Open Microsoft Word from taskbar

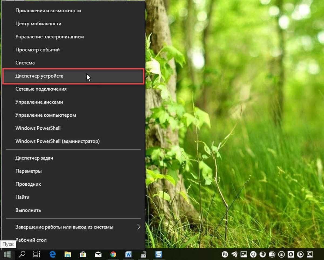(x=129, y=254)
